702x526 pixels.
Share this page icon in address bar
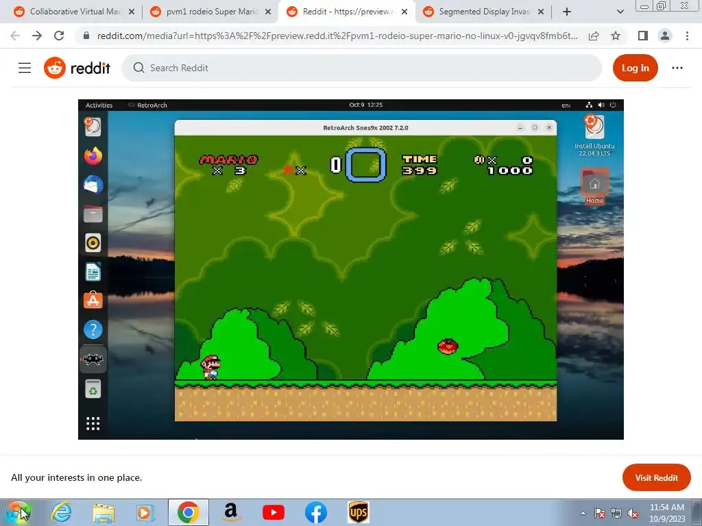point(594,36)
